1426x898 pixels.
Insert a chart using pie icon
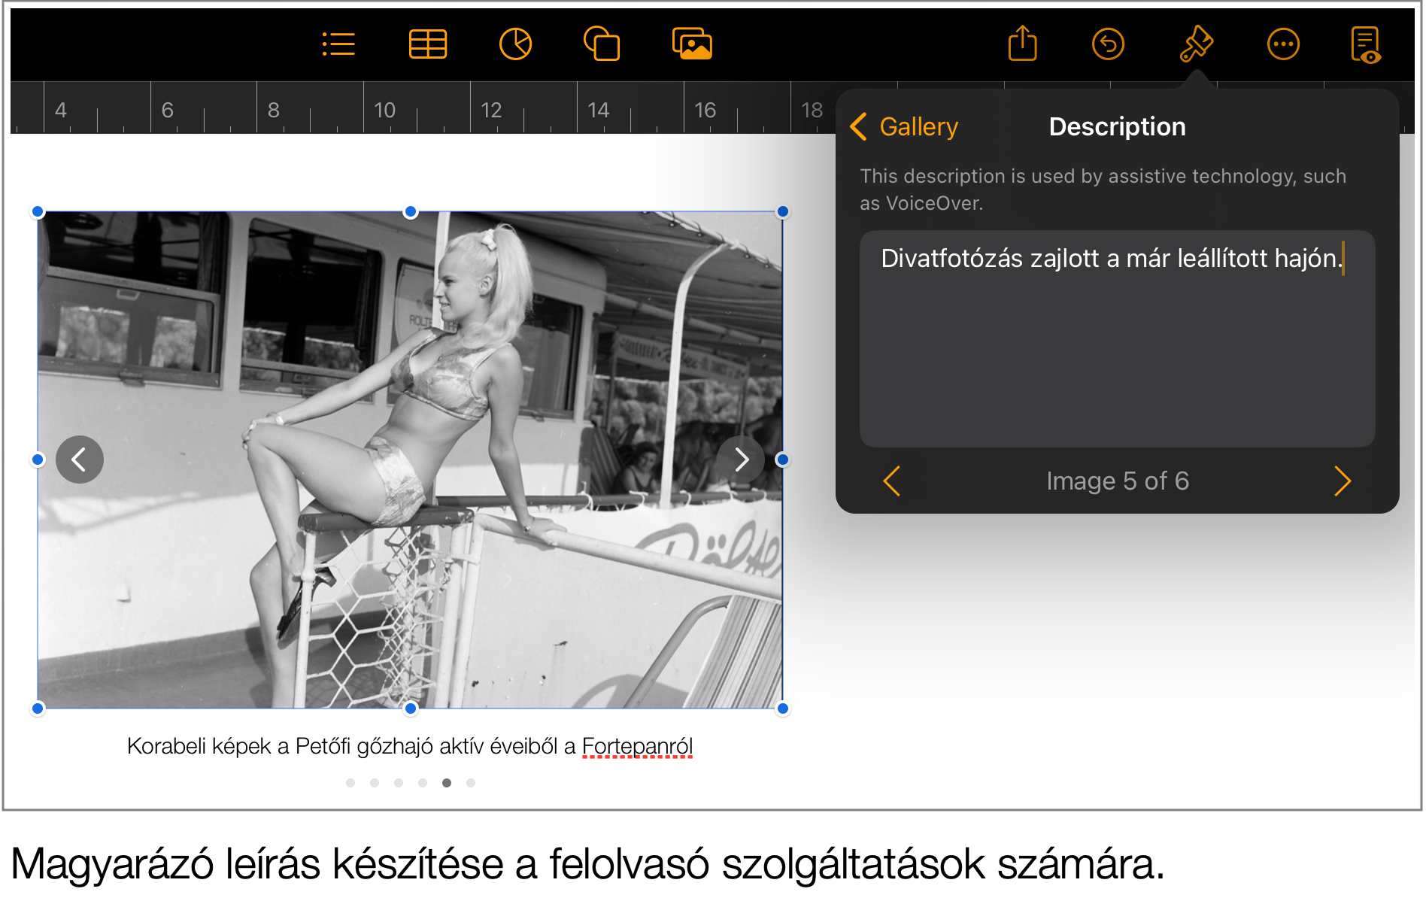(x=515, y=44)
